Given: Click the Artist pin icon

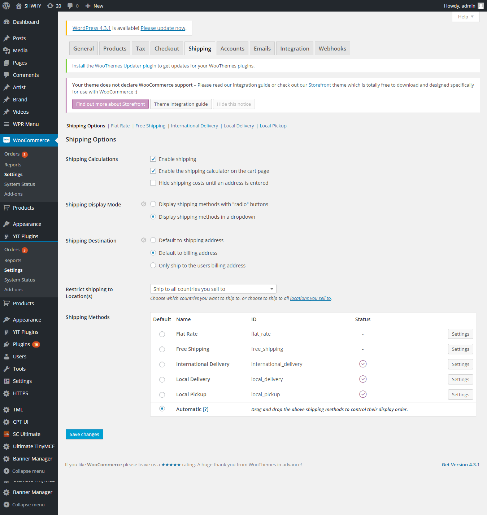Looking at the screenshot, I should click(6, 87).
